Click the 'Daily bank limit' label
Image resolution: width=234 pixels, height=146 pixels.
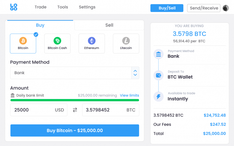pos(30,95)
